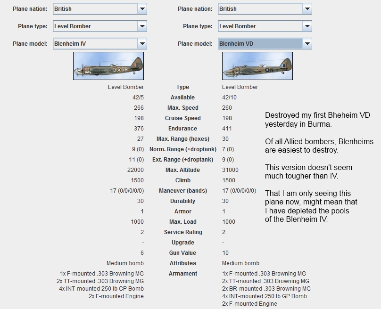Viewport: 381px width, 309px height.
Task: Select the Blenheim VD aircraft picture
Action: pyautogui.click(x=257, y=66)
